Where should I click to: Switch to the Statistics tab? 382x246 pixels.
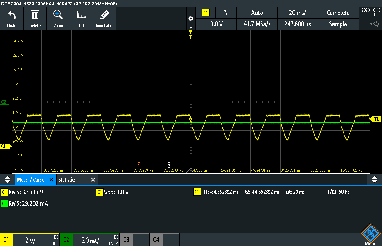click(x=67, y=180)
